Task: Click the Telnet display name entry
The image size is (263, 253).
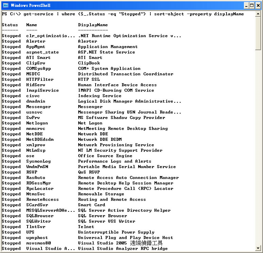Action: click(x=86, y=227)
